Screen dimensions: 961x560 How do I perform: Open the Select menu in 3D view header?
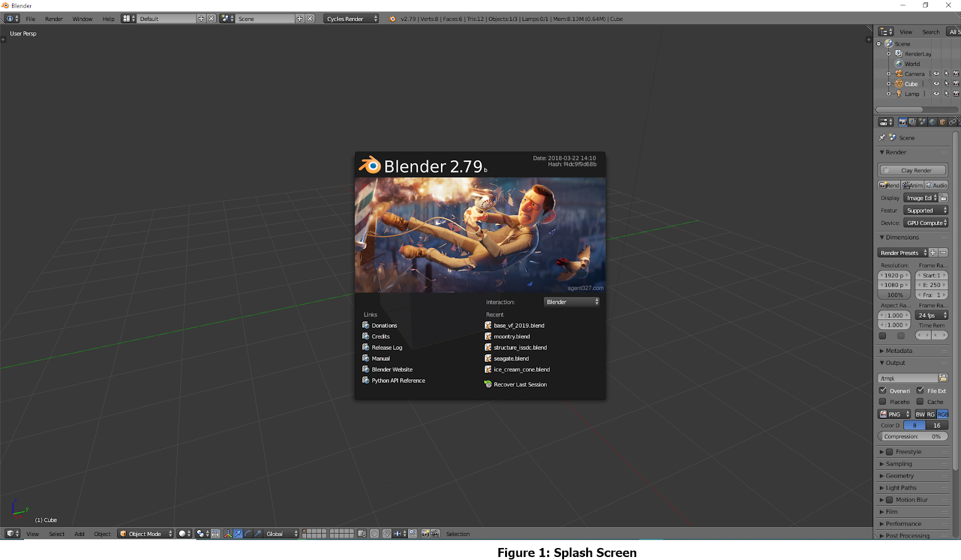pyautogui.click(x=56, y=534)
